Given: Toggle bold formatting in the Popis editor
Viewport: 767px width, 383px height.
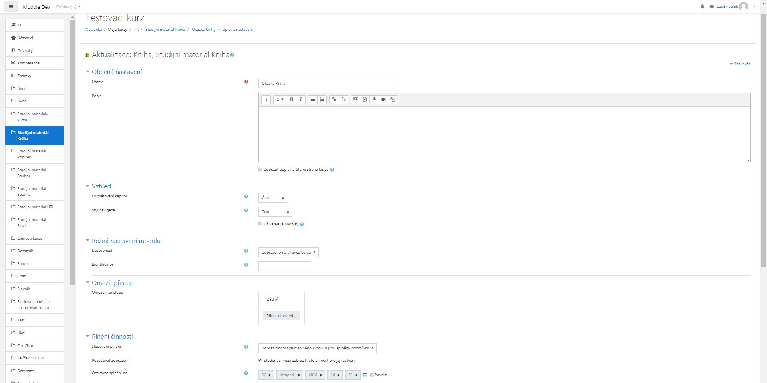Looking at the screenshot, I should (x=292, y=100).
